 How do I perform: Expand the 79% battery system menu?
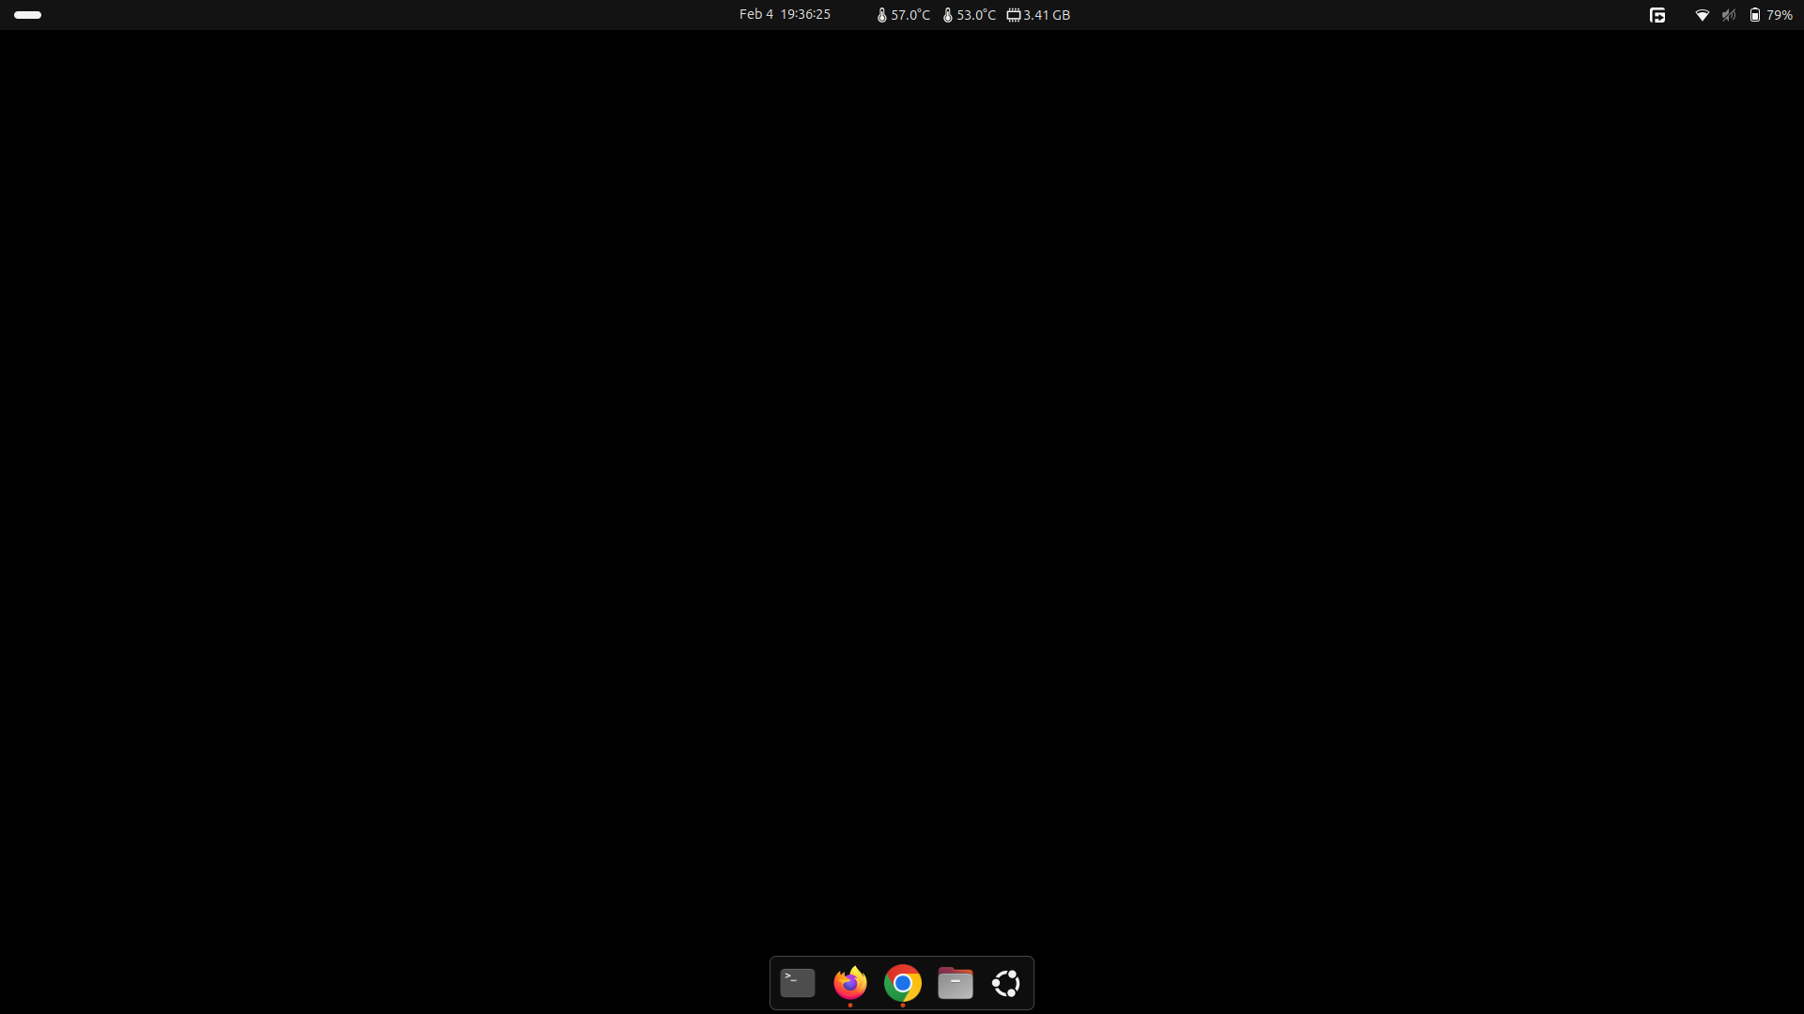[x=1779, y=15]
